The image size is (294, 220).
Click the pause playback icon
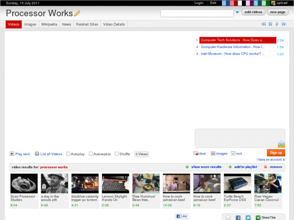click(271, 24)
